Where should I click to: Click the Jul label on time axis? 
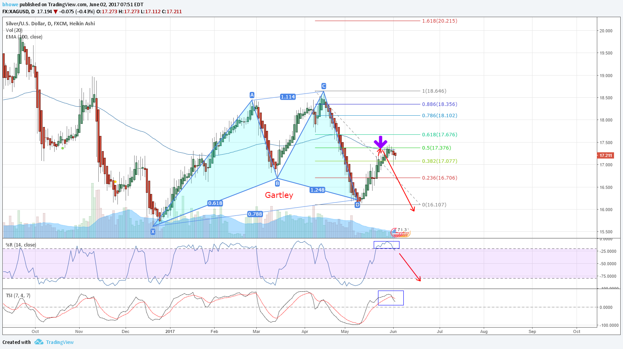coord(440,332)
